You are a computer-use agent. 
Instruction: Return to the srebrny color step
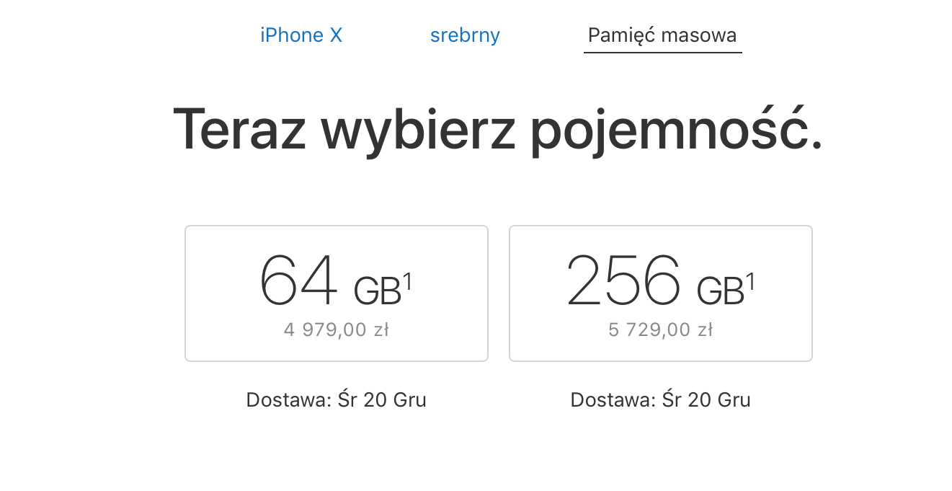pos(465,35)
